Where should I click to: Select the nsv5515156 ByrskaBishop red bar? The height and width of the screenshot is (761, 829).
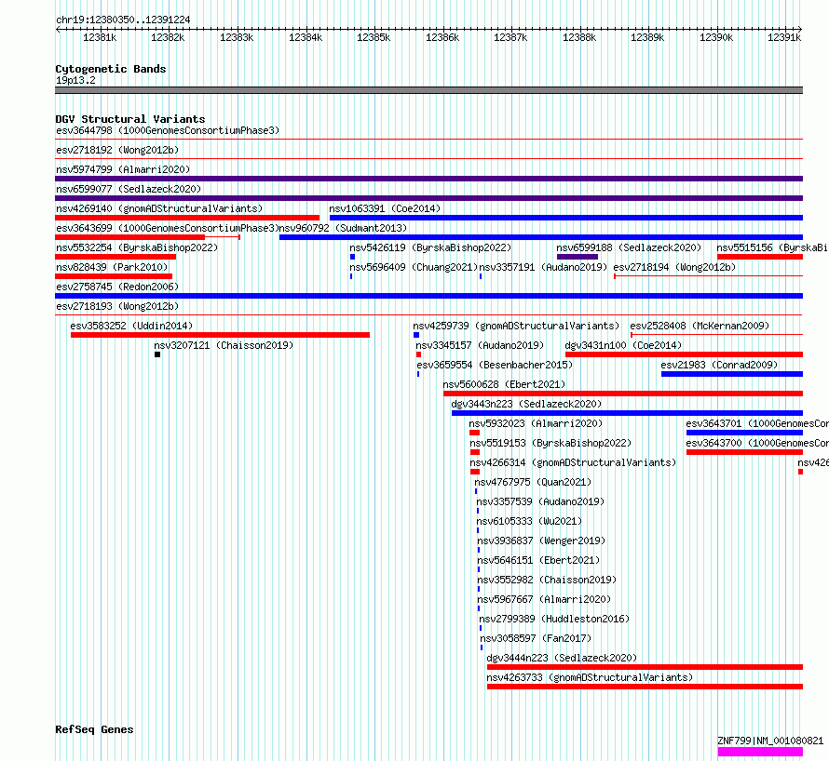click(x=760, y=257)
